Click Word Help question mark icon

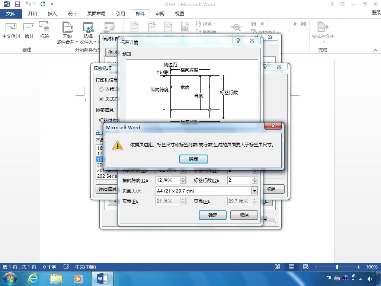pyautogui.click(x=332, y=4)
